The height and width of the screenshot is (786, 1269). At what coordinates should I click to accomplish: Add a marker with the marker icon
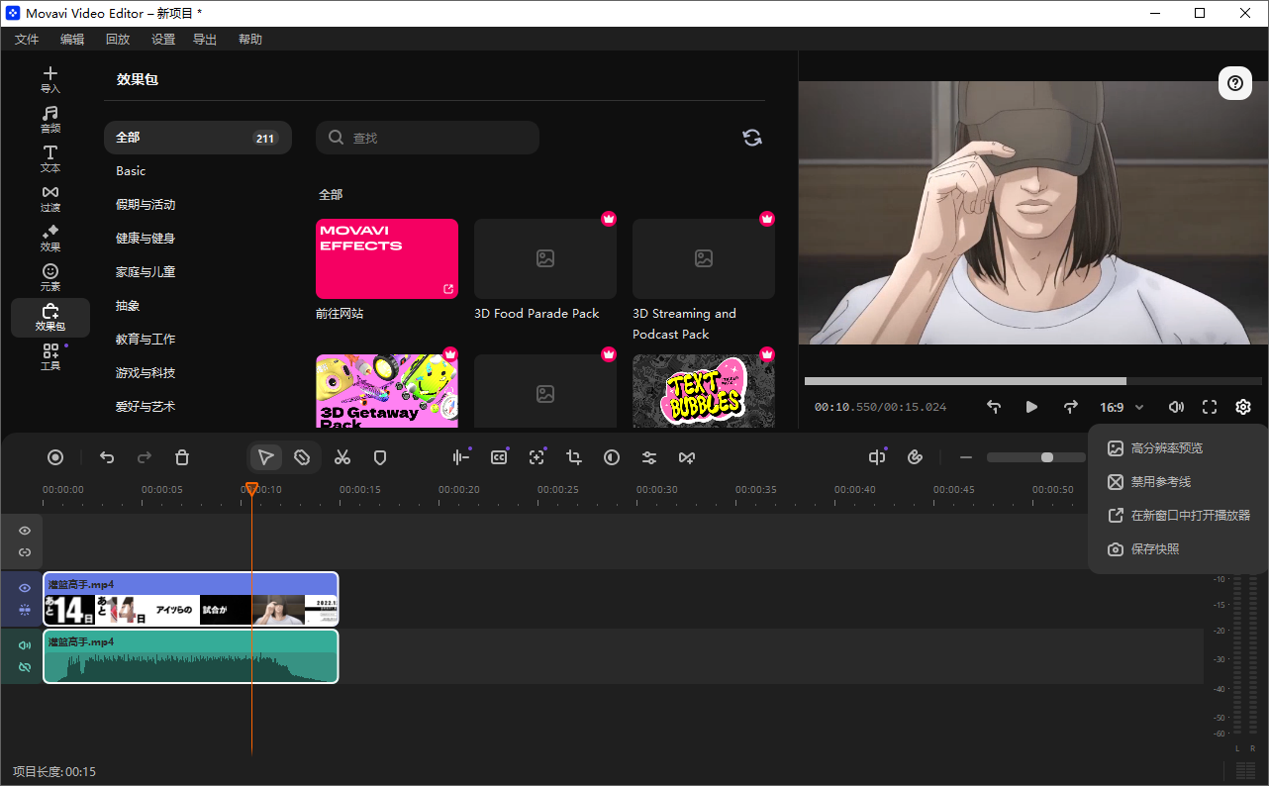(379, 457)
